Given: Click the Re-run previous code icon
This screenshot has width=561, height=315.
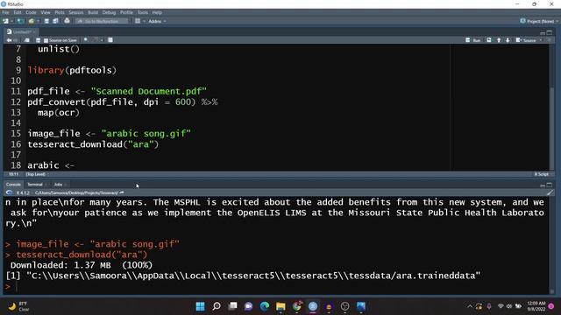Looking at the screenshot, I should point(489,40).
